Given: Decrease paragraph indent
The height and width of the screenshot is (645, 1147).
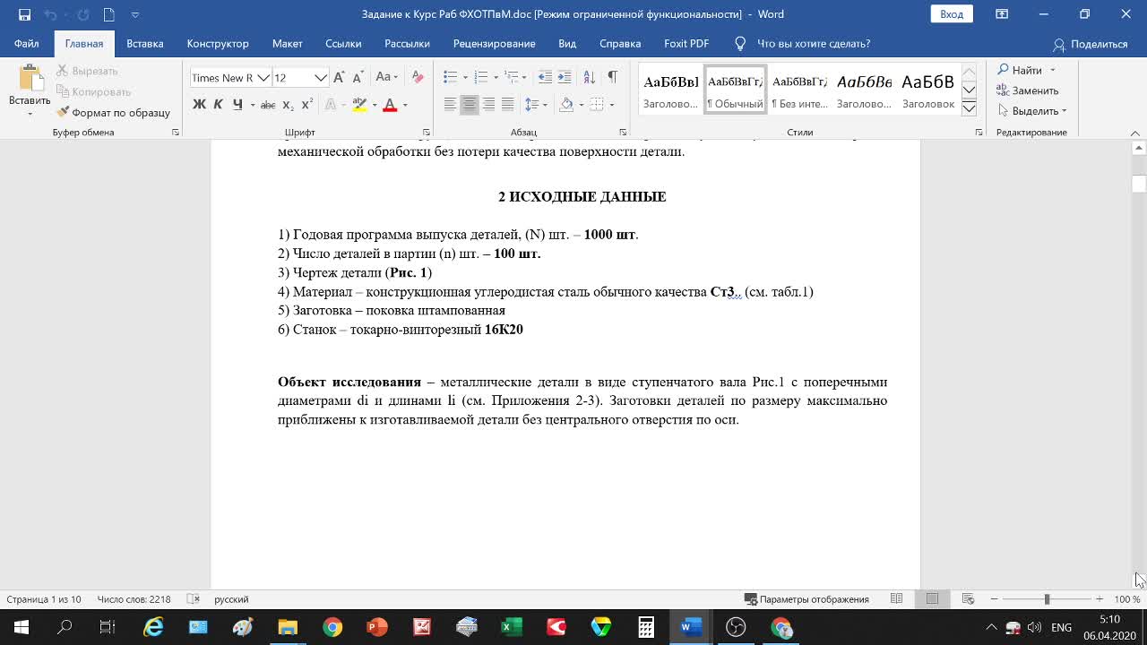Looking at the screenshot, I should click(543, 77).
